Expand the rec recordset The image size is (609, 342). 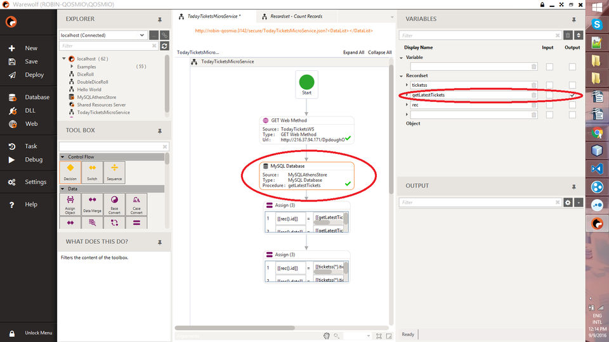coord(407,104)
